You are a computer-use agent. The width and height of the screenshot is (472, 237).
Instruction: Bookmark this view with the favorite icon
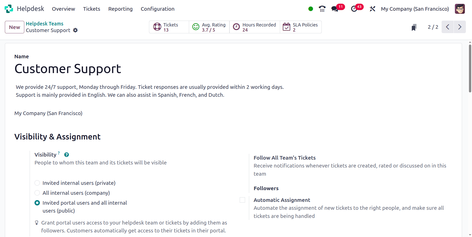click(414, 27)
